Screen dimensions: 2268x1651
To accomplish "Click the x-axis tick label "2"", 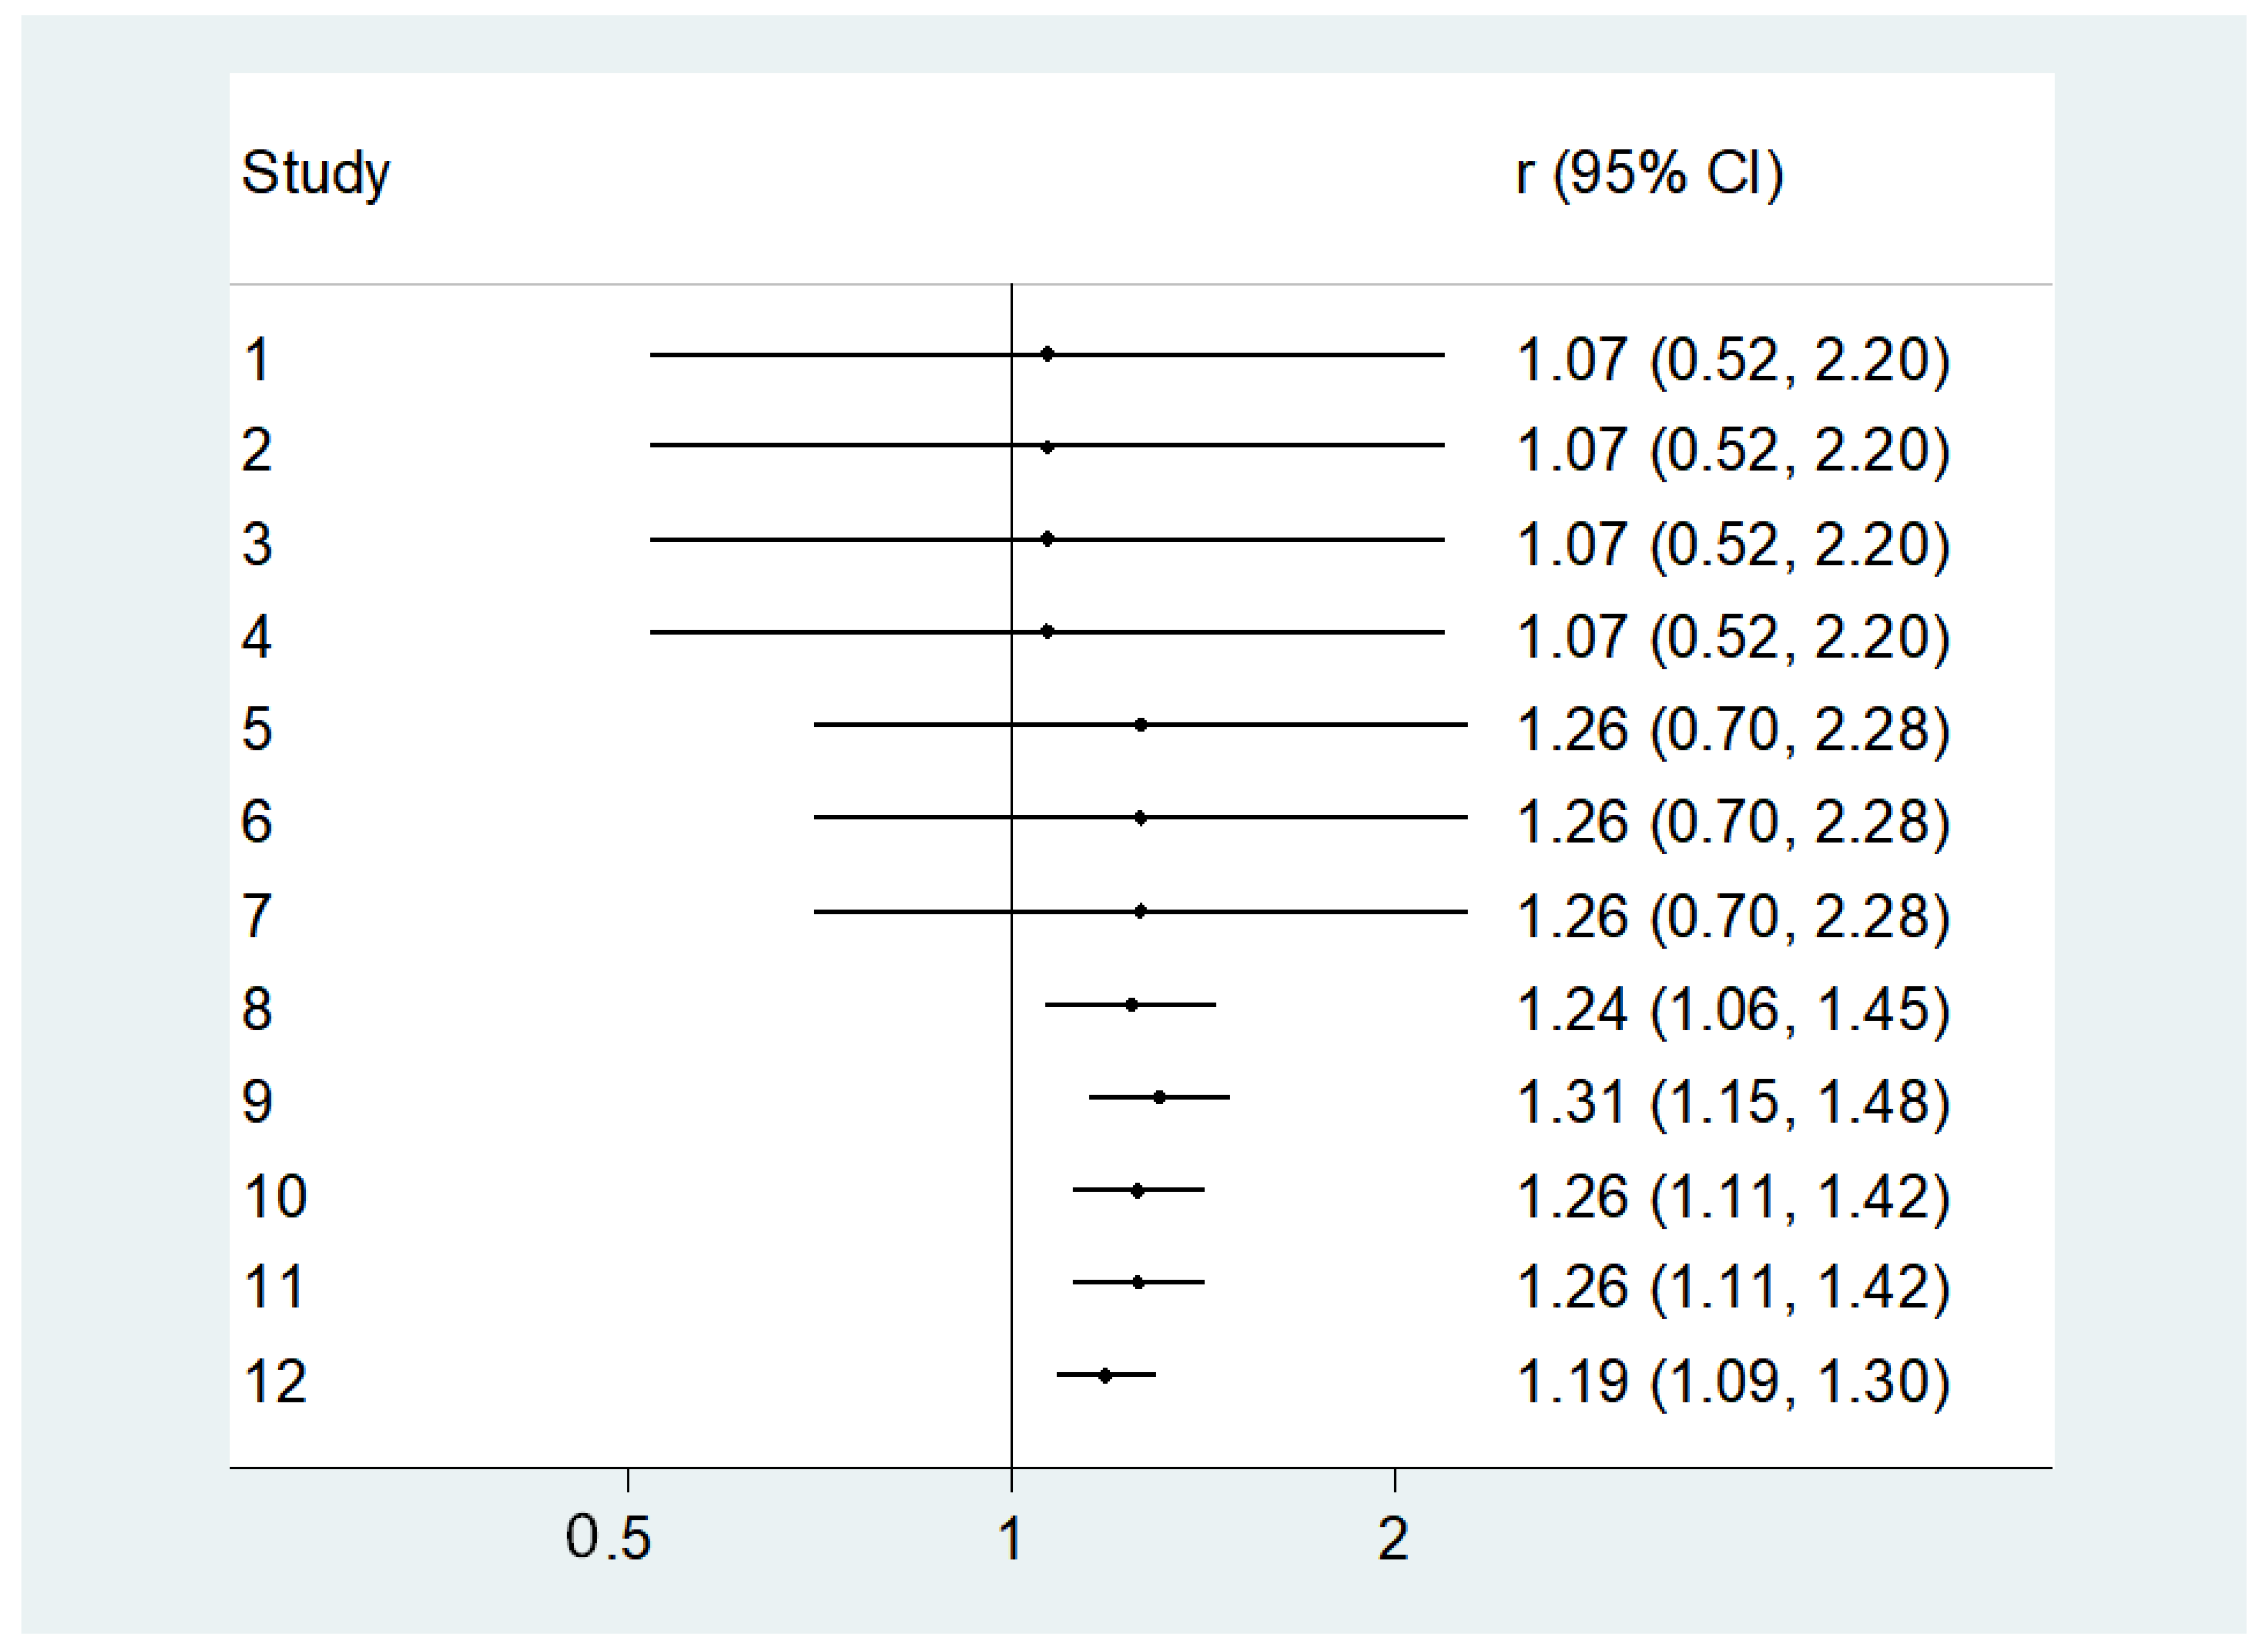I will pyautogui.click(x=1393, y=1538).
